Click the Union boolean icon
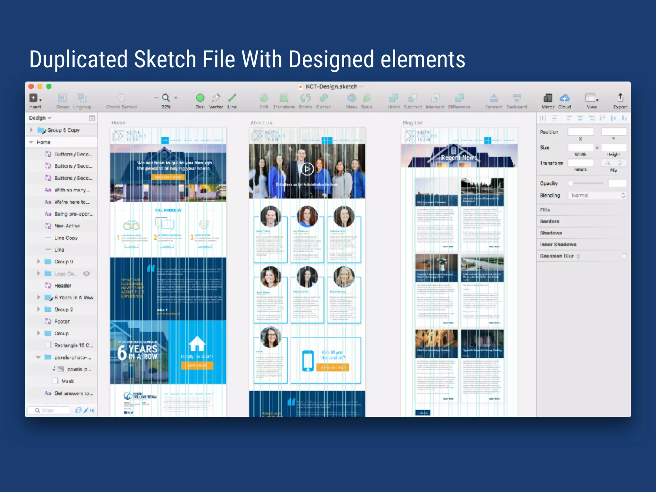 point(394,98)
